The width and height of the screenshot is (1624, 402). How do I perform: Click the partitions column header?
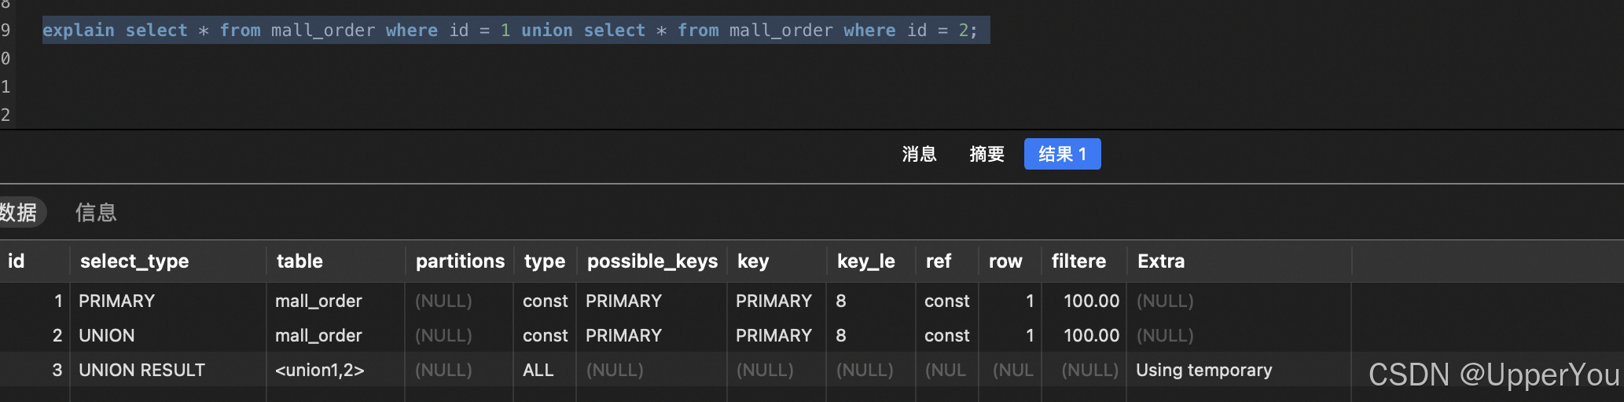[460, 261]
